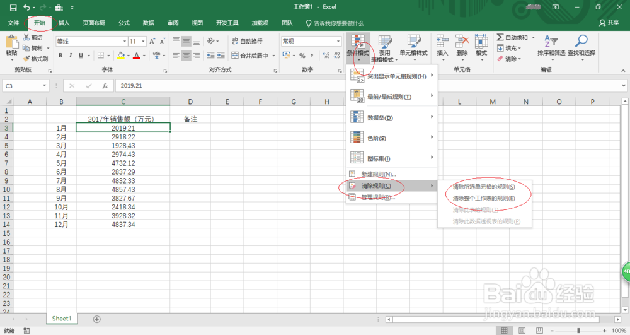Screen dimensions: 630x335
Task: Click the Insert Function fx icon
Action: (105, 86)
